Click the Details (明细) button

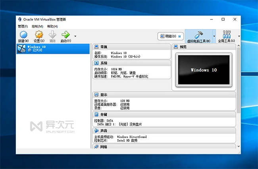pyautogui.click(x=170, y=36)
